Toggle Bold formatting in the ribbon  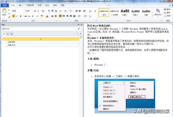14,16
